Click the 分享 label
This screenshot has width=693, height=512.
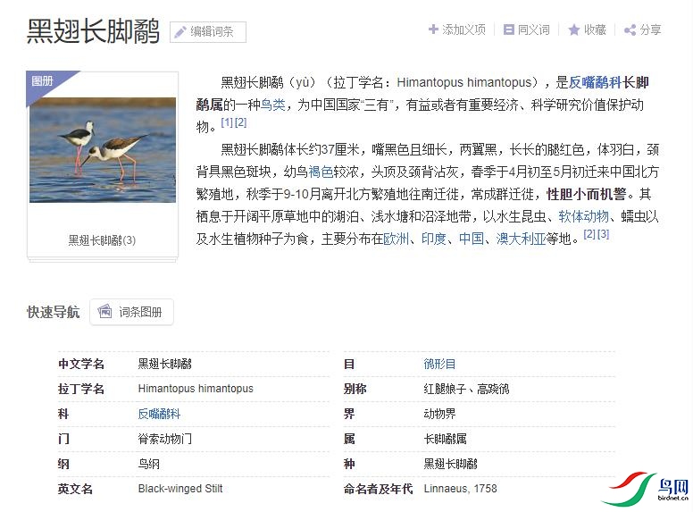click(650, 29)
